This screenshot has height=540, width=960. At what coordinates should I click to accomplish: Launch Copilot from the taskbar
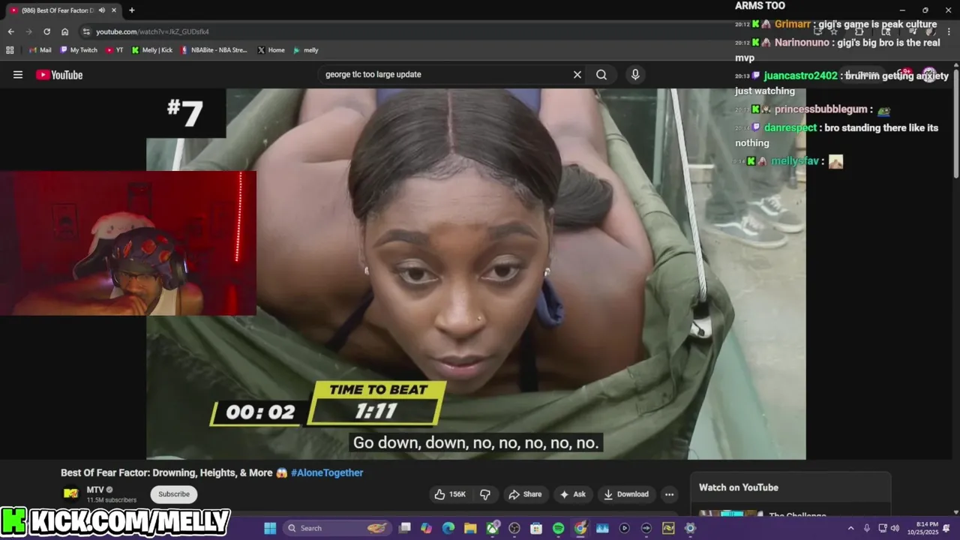pos(427,528)
